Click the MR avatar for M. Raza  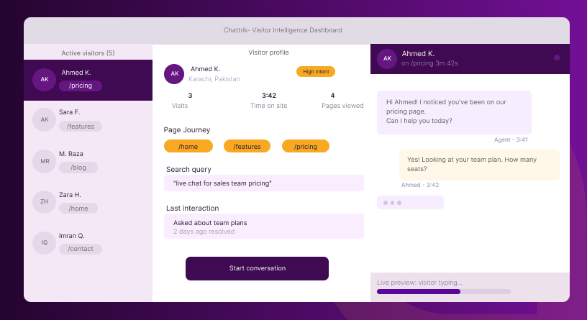44,161
